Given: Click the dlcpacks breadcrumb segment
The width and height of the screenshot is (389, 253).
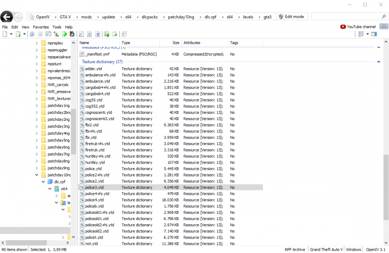Looking at the screenshot, I should [149, 17].
